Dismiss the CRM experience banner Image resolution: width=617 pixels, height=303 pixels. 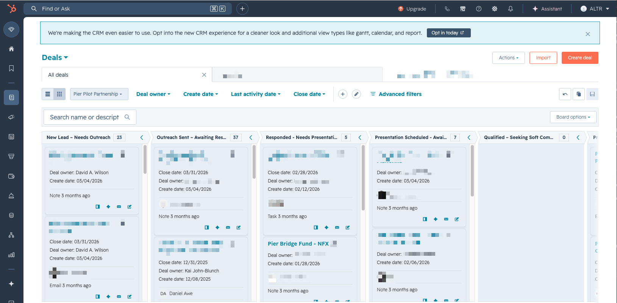coord(588,34)
